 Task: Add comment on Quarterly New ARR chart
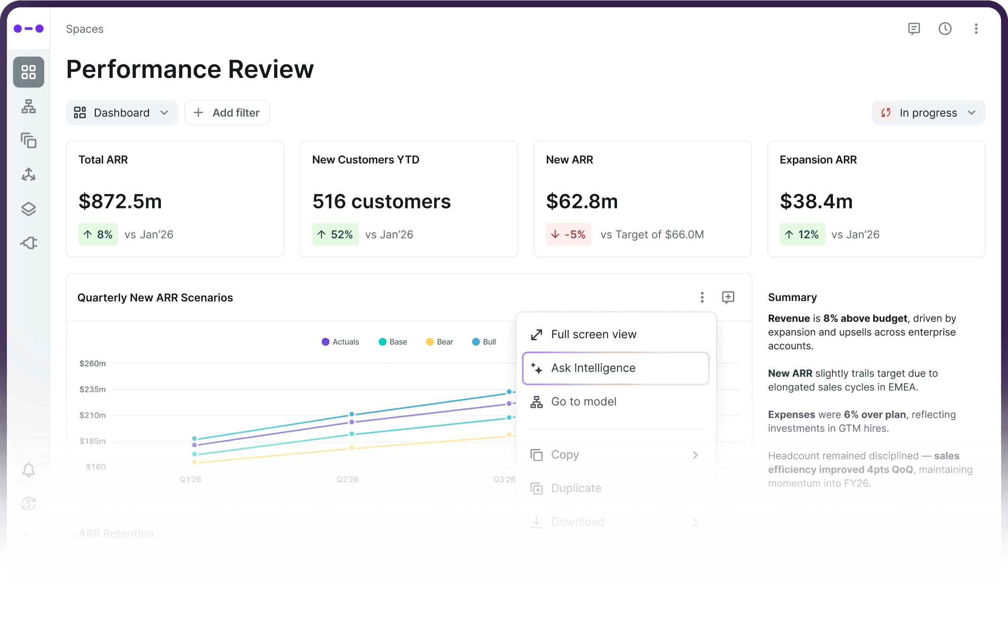coord(728,297)
